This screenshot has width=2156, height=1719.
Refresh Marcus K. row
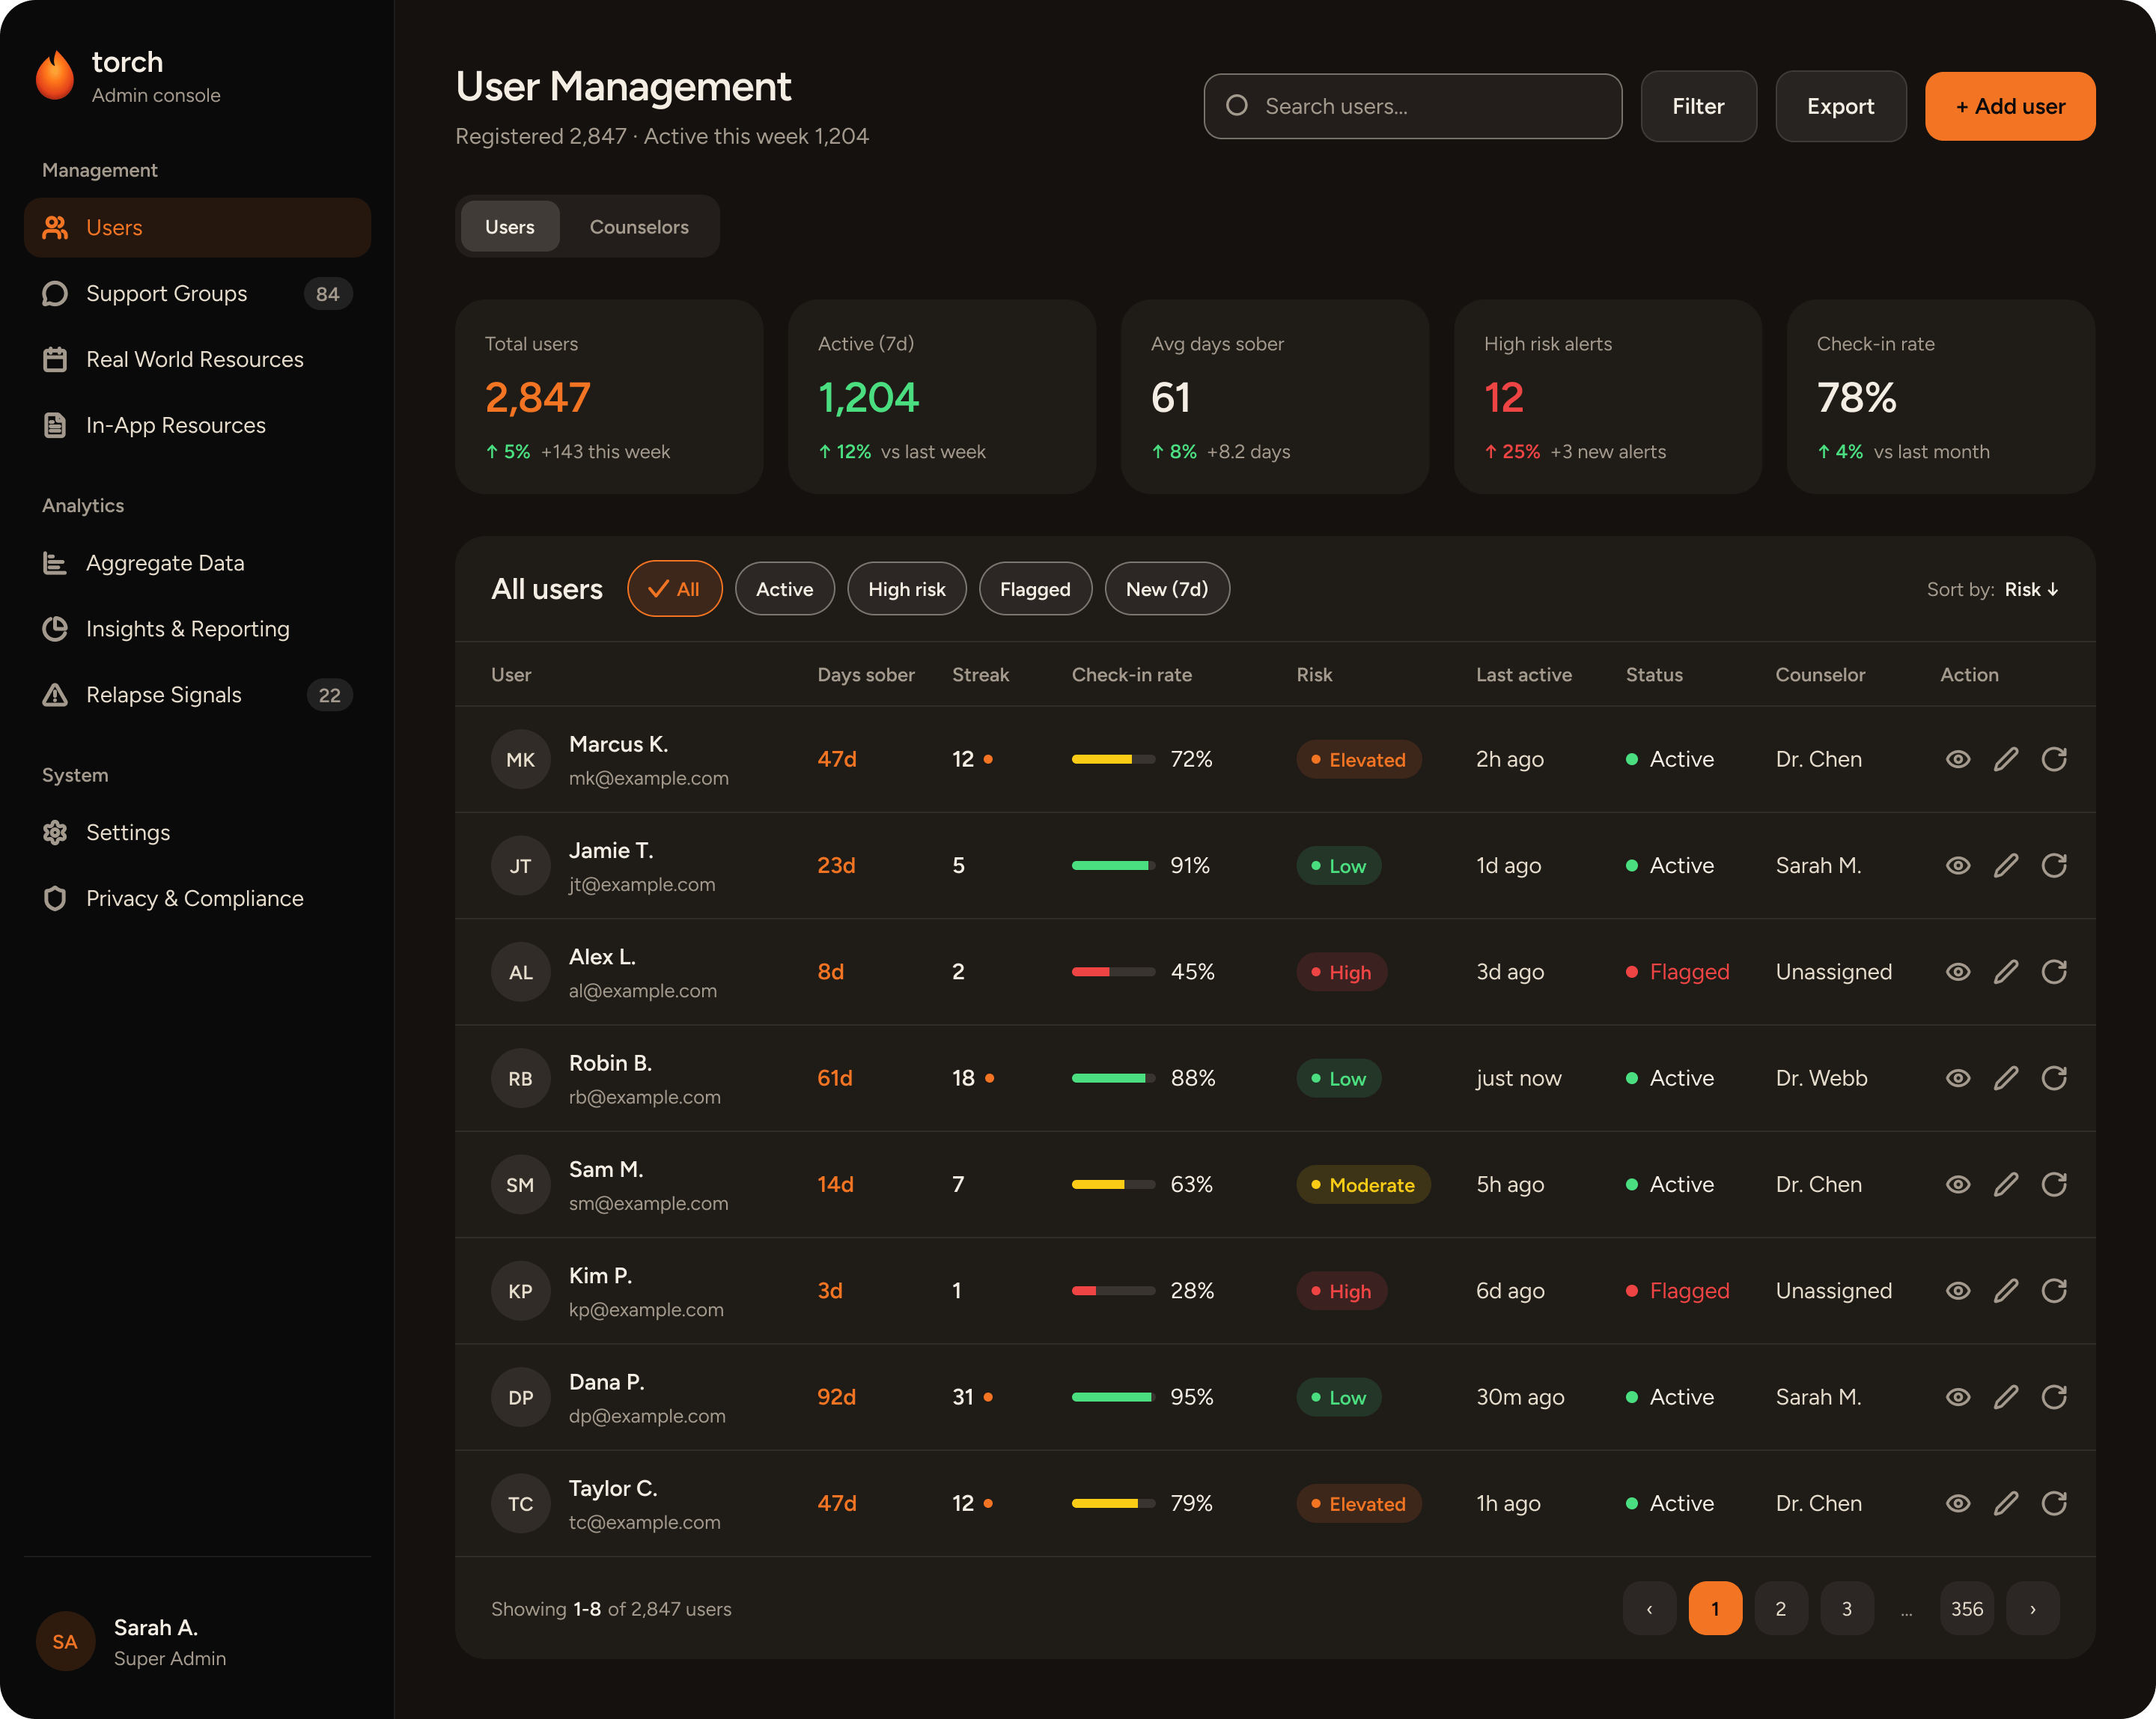[2054, 760]
